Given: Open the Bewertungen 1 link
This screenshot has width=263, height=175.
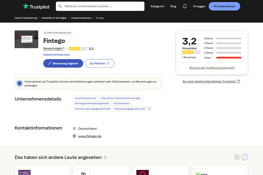Looking at the screenshot, I should pyautogui.click(x=54, y=49).
